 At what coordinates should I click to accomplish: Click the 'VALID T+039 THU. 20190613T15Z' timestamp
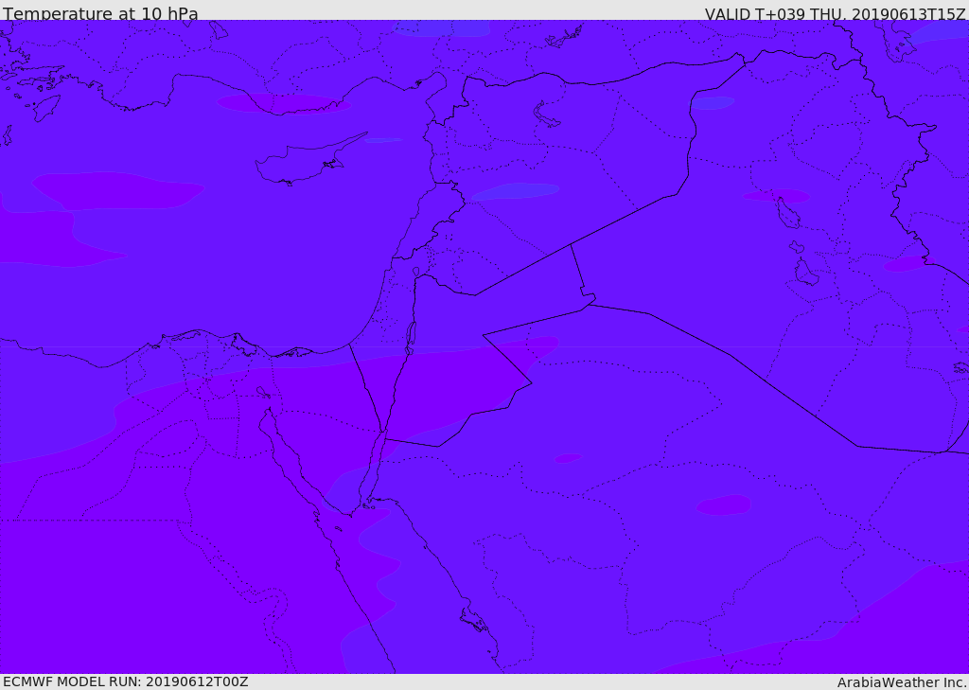pos(835,13)
